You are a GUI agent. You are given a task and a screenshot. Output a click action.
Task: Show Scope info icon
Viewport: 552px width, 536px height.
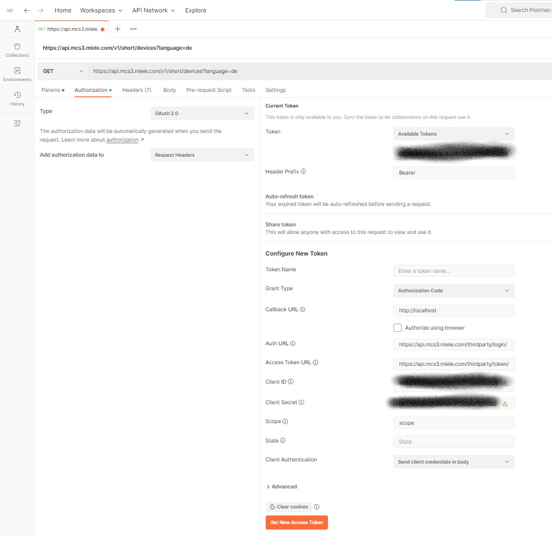[x=285, y=421]
